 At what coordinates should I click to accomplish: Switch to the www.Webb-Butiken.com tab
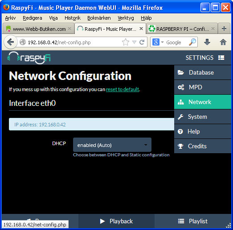click(38, 29)
